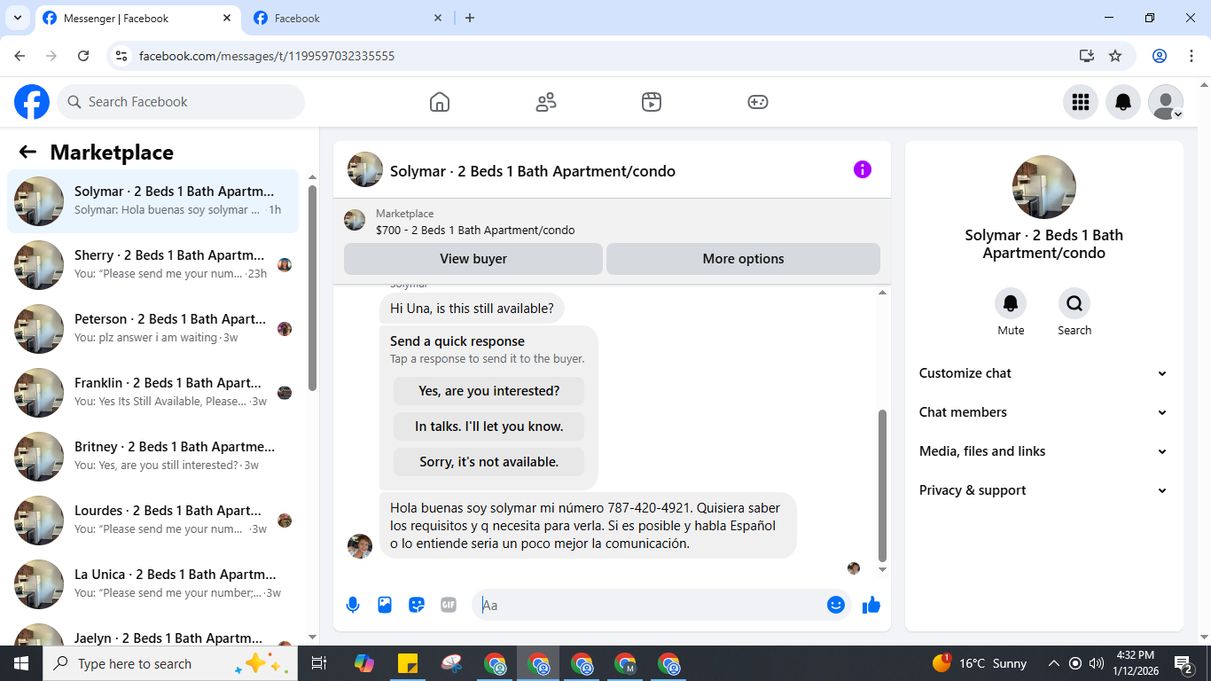Click the View buyer button
The width and height of the screenshot is (1211, 681).
473,259
